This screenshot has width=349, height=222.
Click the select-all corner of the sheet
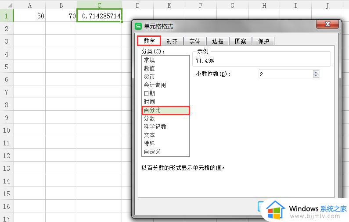[x=7, y=5]
